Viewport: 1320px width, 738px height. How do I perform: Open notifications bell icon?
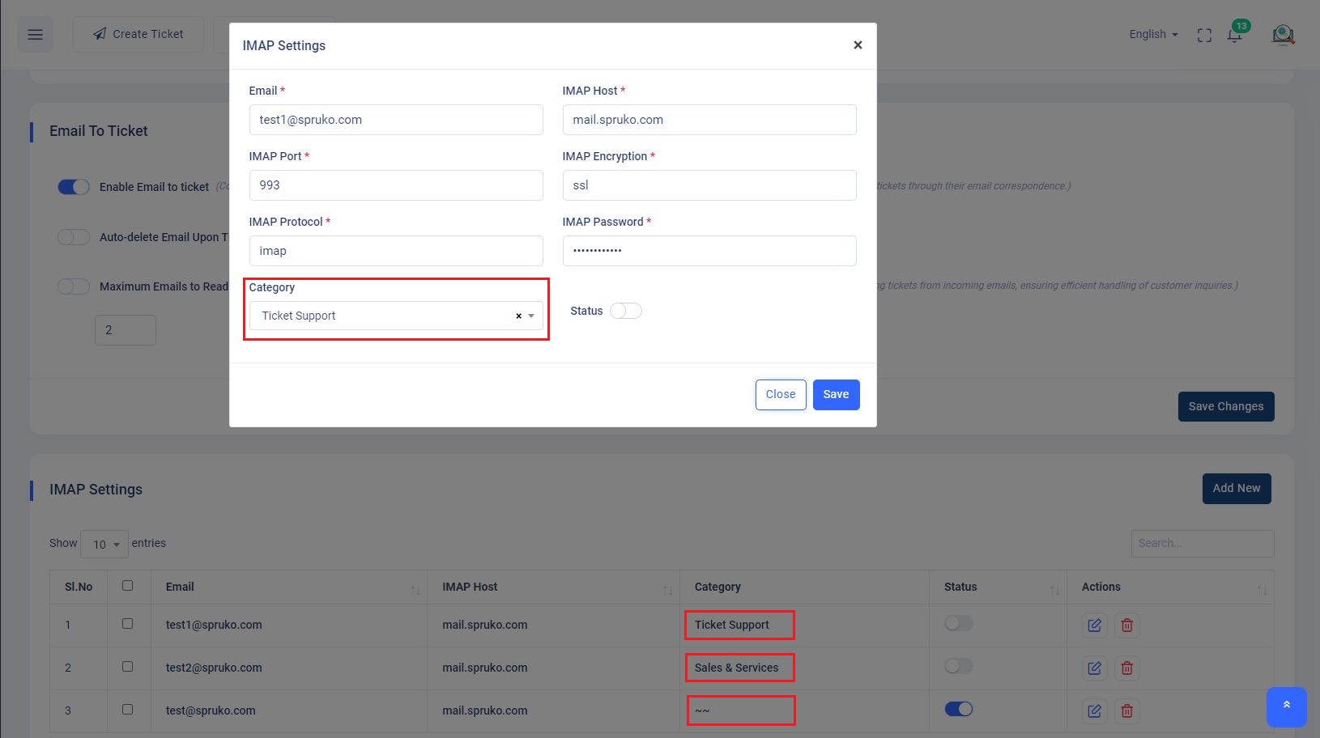click(x=1234, y=35)
